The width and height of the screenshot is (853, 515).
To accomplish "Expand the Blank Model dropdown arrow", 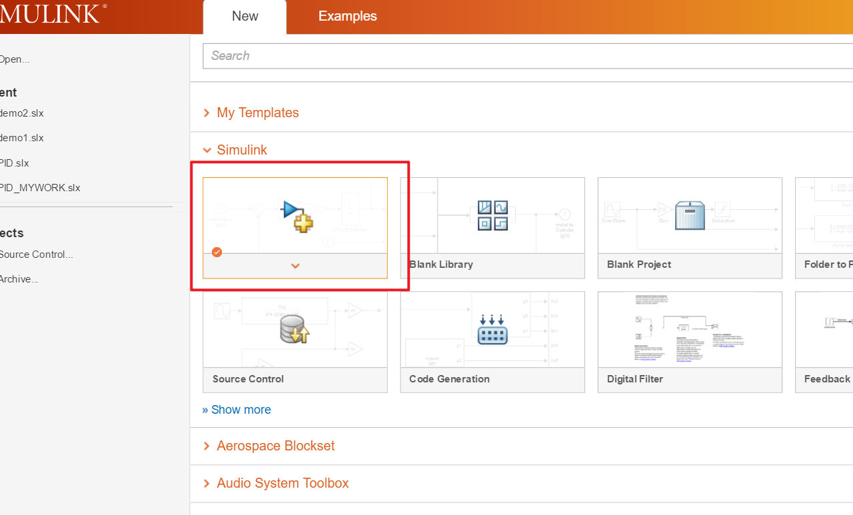I will pos(295,266).
